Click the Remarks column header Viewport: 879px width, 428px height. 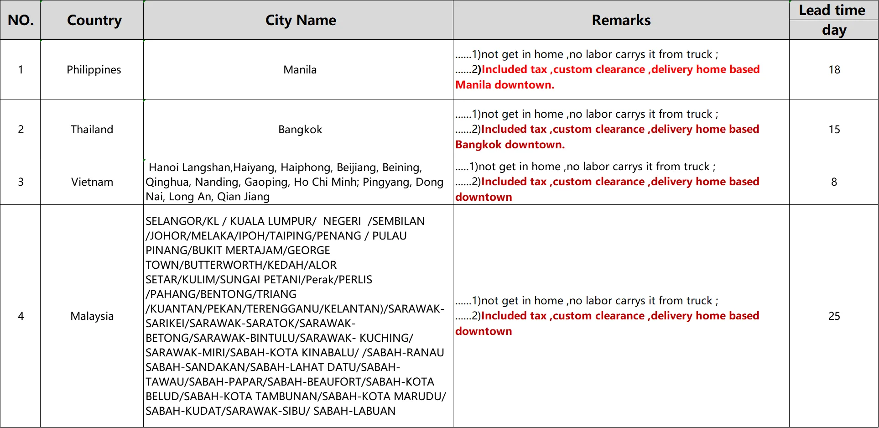coord(621,20)
